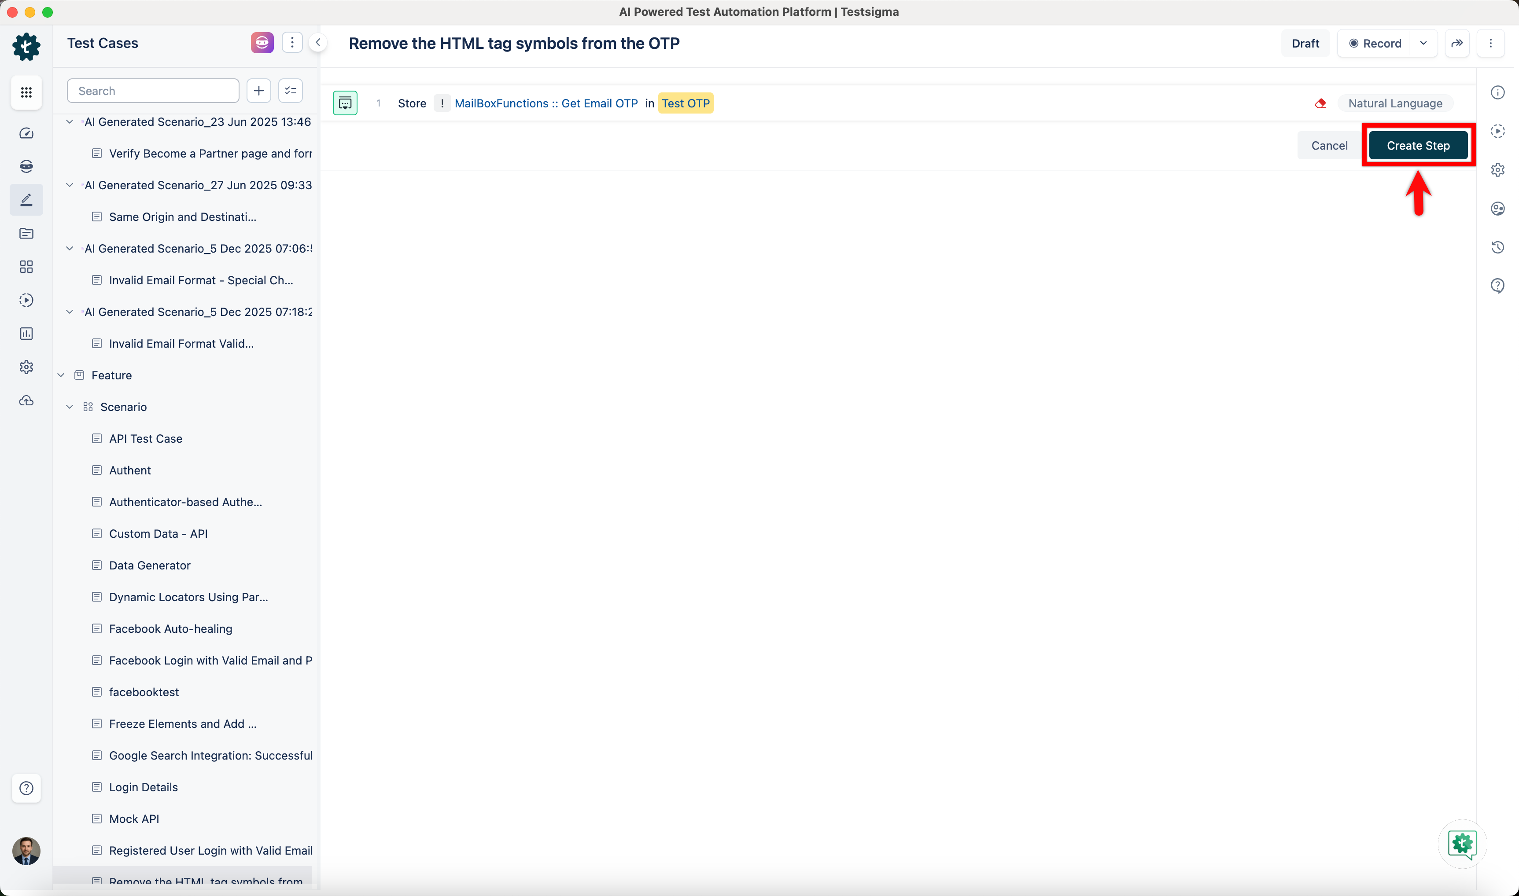Click the Cancel button
1519x896 pixels.
1329,146
